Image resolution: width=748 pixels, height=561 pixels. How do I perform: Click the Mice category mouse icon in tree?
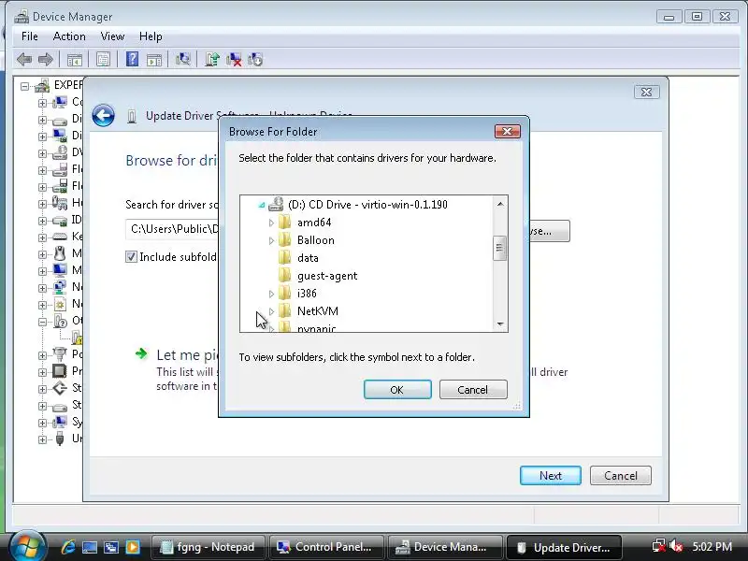click(60, 253)
